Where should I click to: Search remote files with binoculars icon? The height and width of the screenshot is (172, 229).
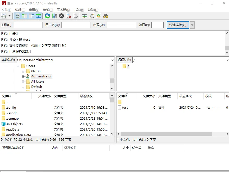tap(106, 16)
